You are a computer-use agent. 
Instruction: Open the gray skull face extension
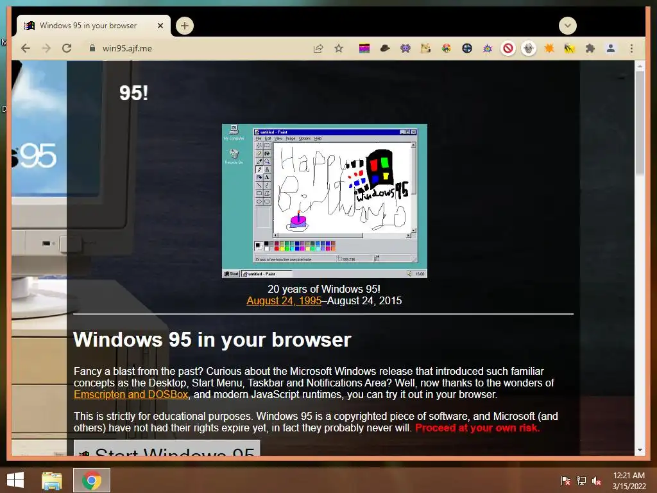pyautogui.click(x=529, y=49)
